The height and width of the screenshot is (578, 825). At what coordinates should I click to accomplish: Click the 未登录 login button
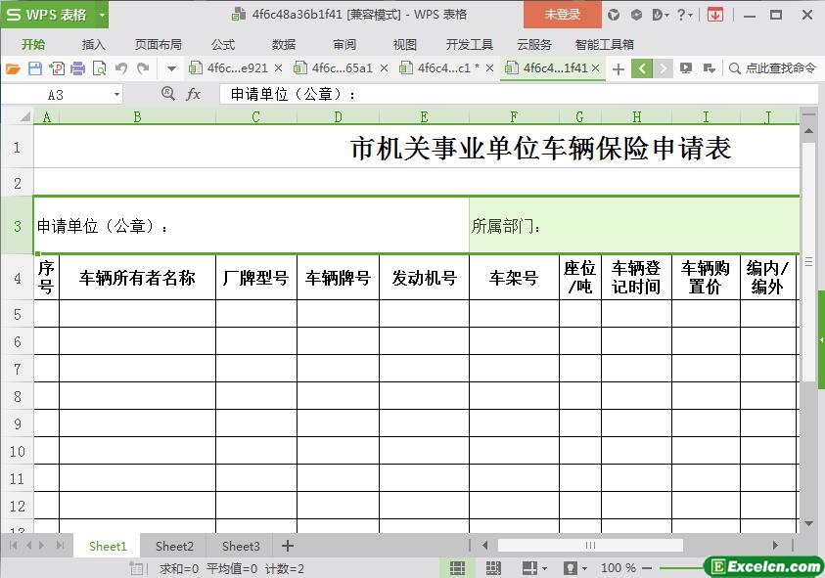tap(562, 15)
